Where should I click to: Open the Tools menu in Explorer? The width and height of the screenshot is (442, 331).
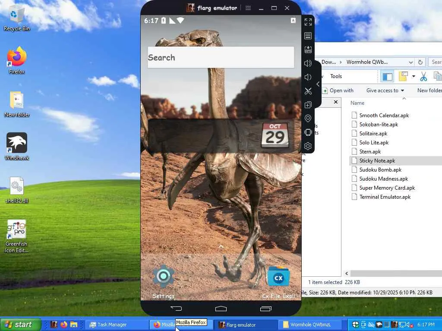click(336, 76)
